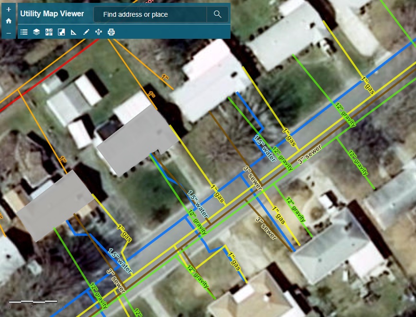Open the map legend icon

[x=23, y=32]
